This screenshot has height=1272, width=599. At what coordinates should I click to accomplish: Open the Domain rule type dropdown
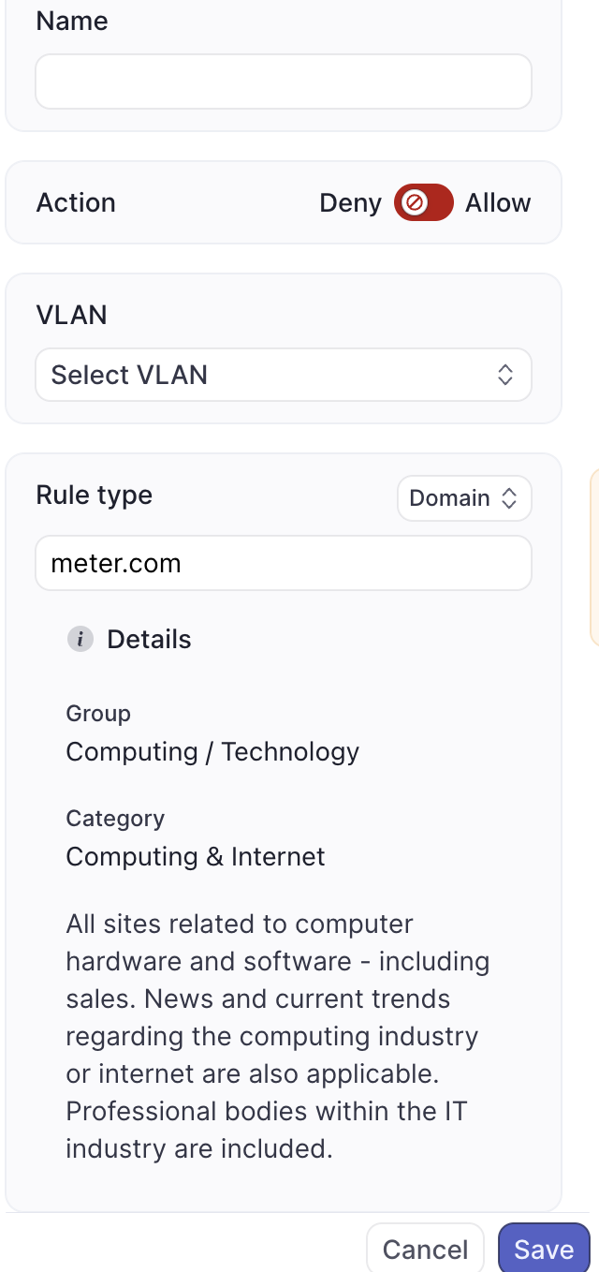point(464,498)
